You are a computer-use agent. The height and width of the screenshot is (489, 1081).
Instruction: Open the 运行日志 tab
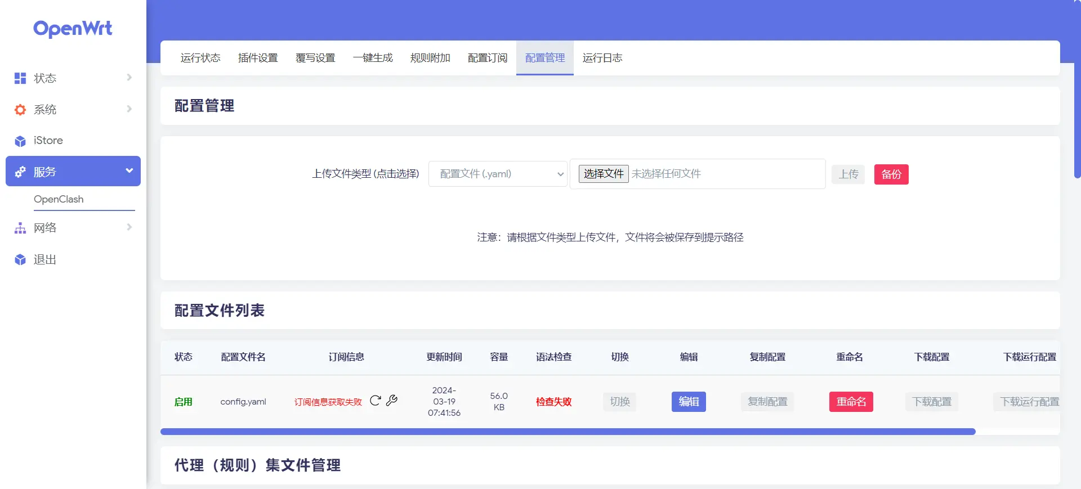click(x=602, y=58)
